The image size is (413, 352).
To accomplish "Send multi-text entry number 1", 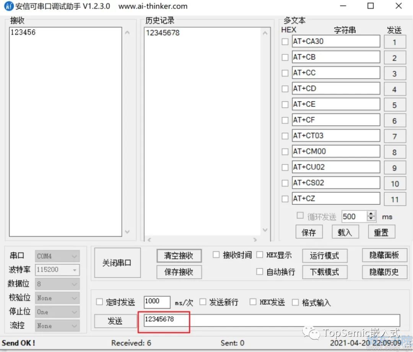I will 395,42.
